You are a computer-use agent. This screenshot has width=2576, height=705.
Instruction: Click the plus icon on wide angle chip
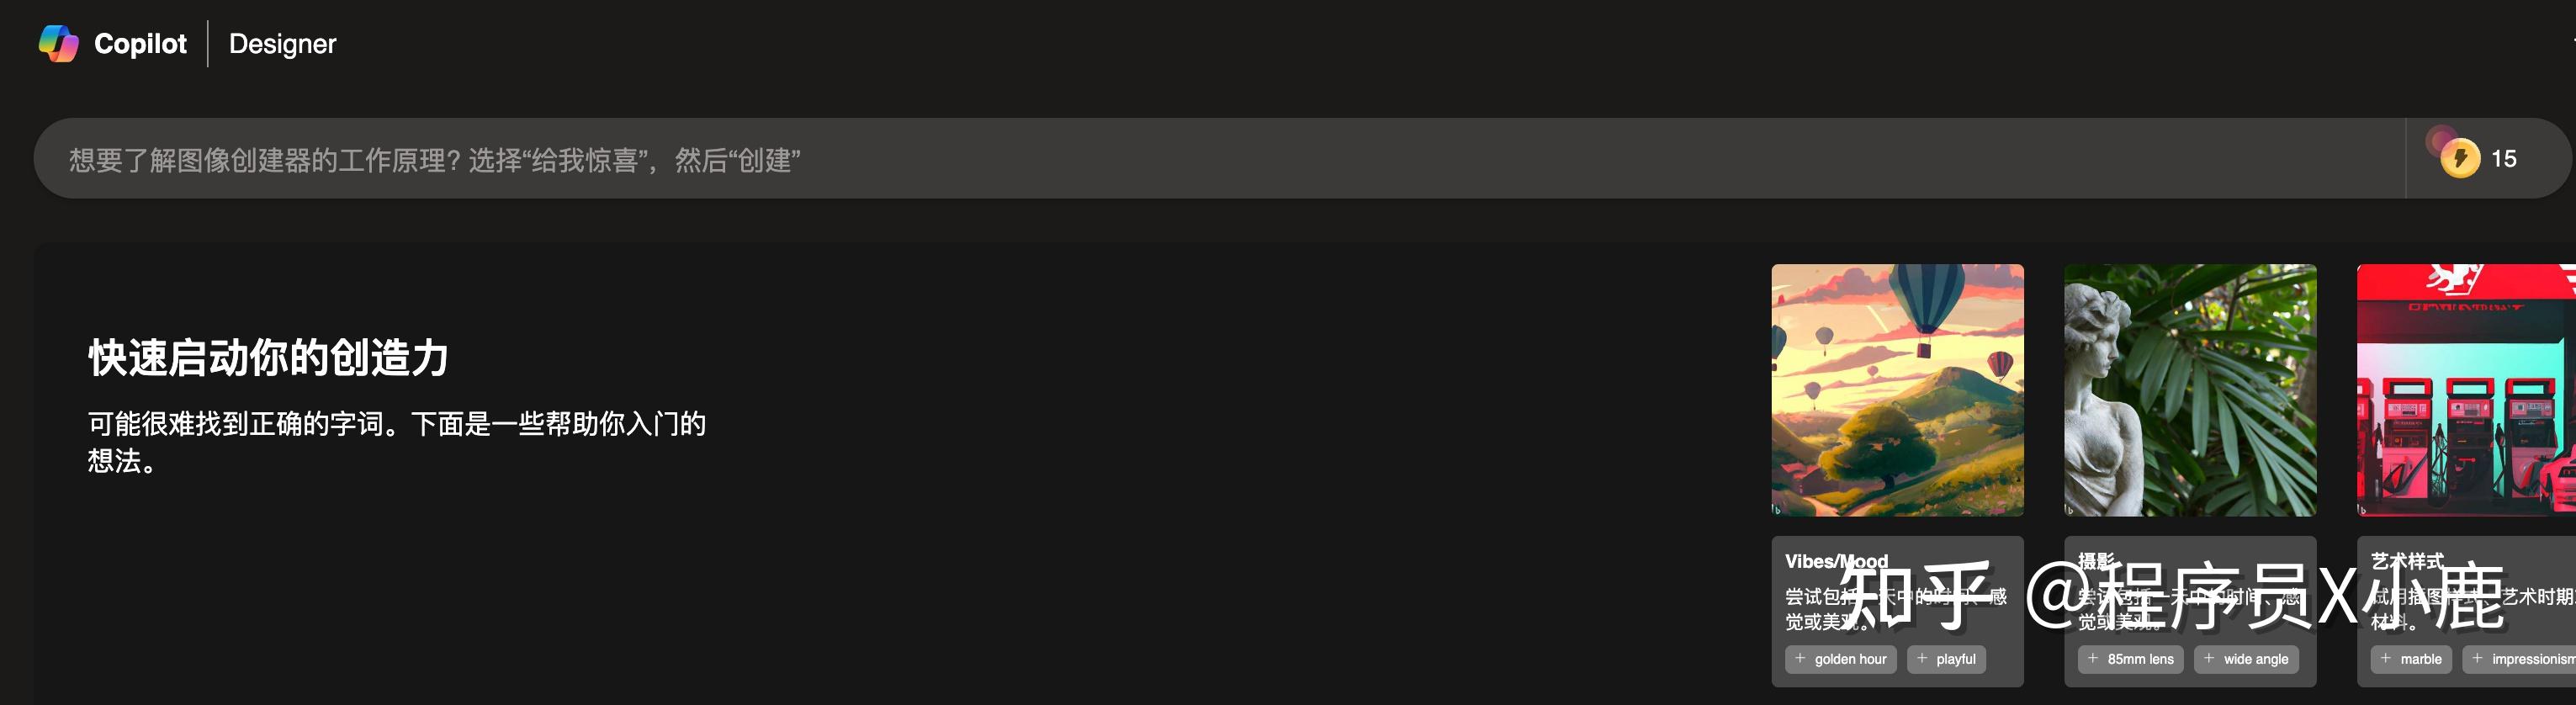click(2209, 658)
